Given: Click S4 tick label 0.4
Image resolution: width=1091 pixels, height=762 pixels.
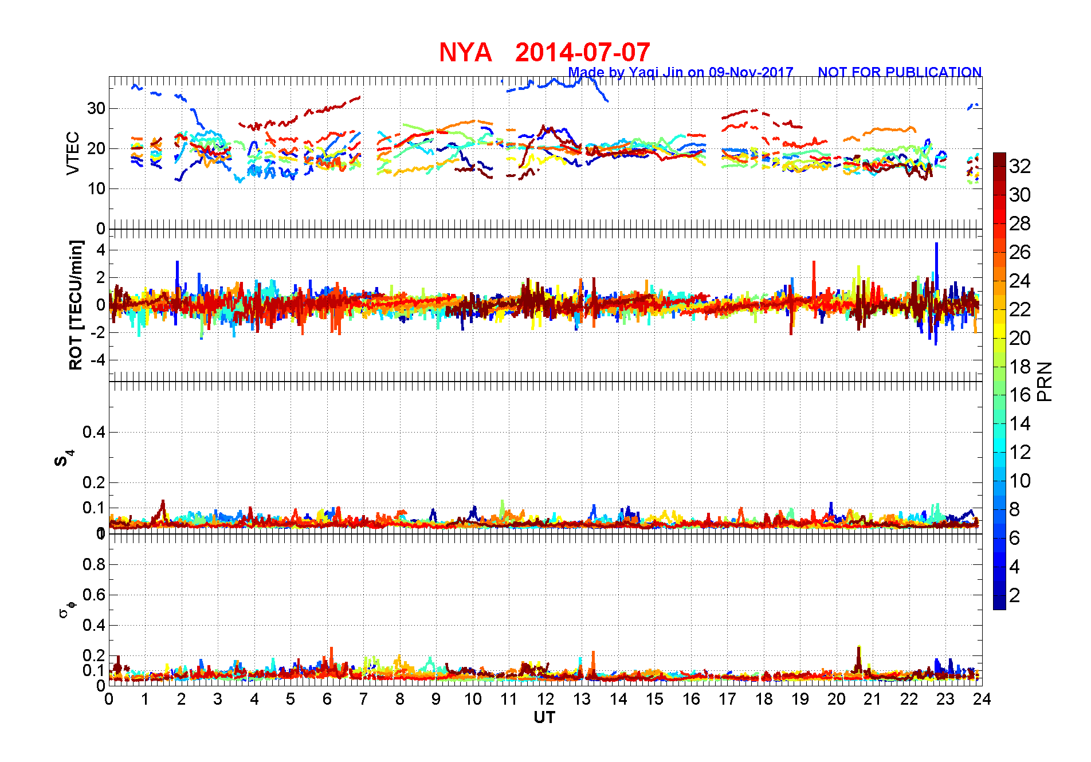Looking at the screenshot, I should [x=94, y=432].
